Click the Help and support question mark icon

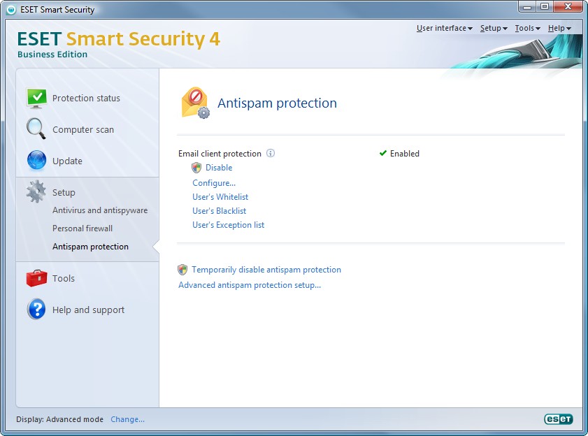36,310
